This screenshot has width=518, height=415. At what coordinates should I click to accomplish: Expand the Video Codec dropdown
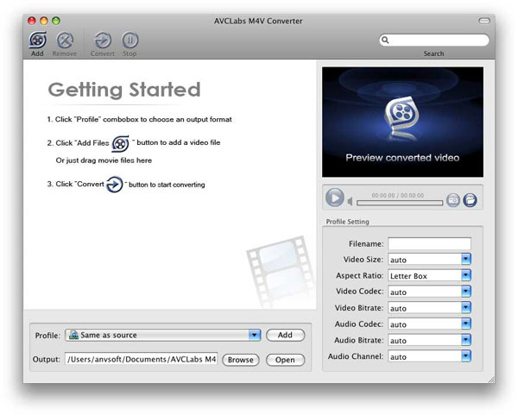click(466, 292)
